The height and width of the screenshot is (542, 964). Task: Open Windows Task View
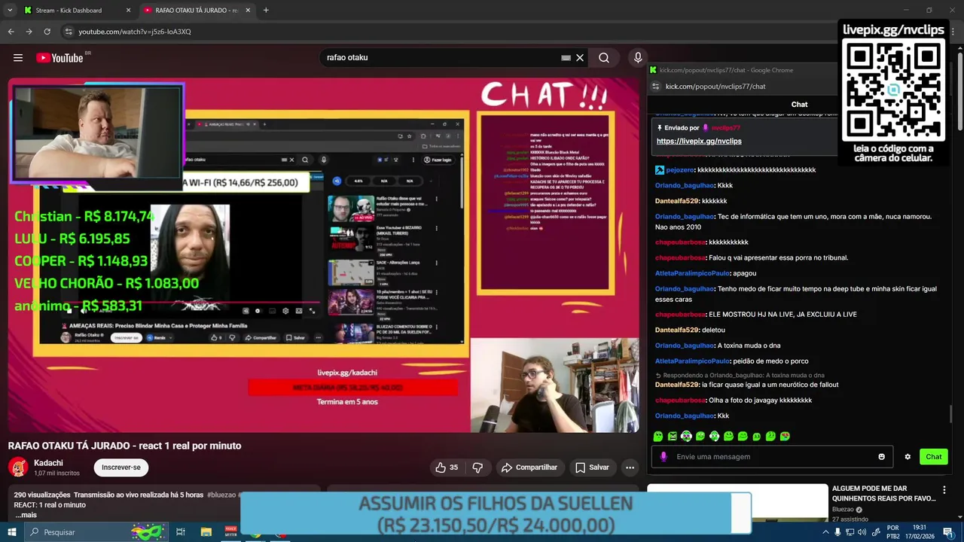(x=181, y=532)
